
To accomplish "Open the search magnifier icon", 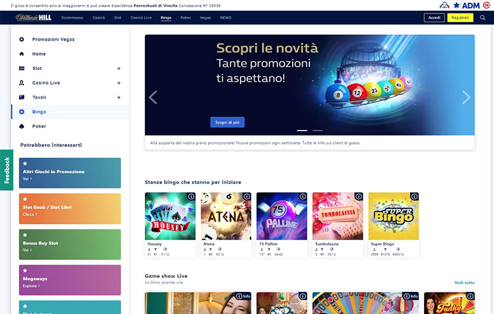I will pyautogui.click(x=482, y=18).
